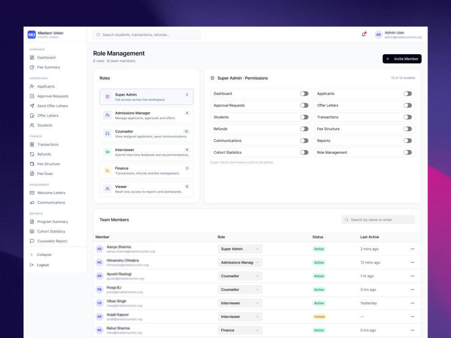Toggle the Communications permission switch
The width and height of the screenshot is (451, 338).
coord(304,141)
